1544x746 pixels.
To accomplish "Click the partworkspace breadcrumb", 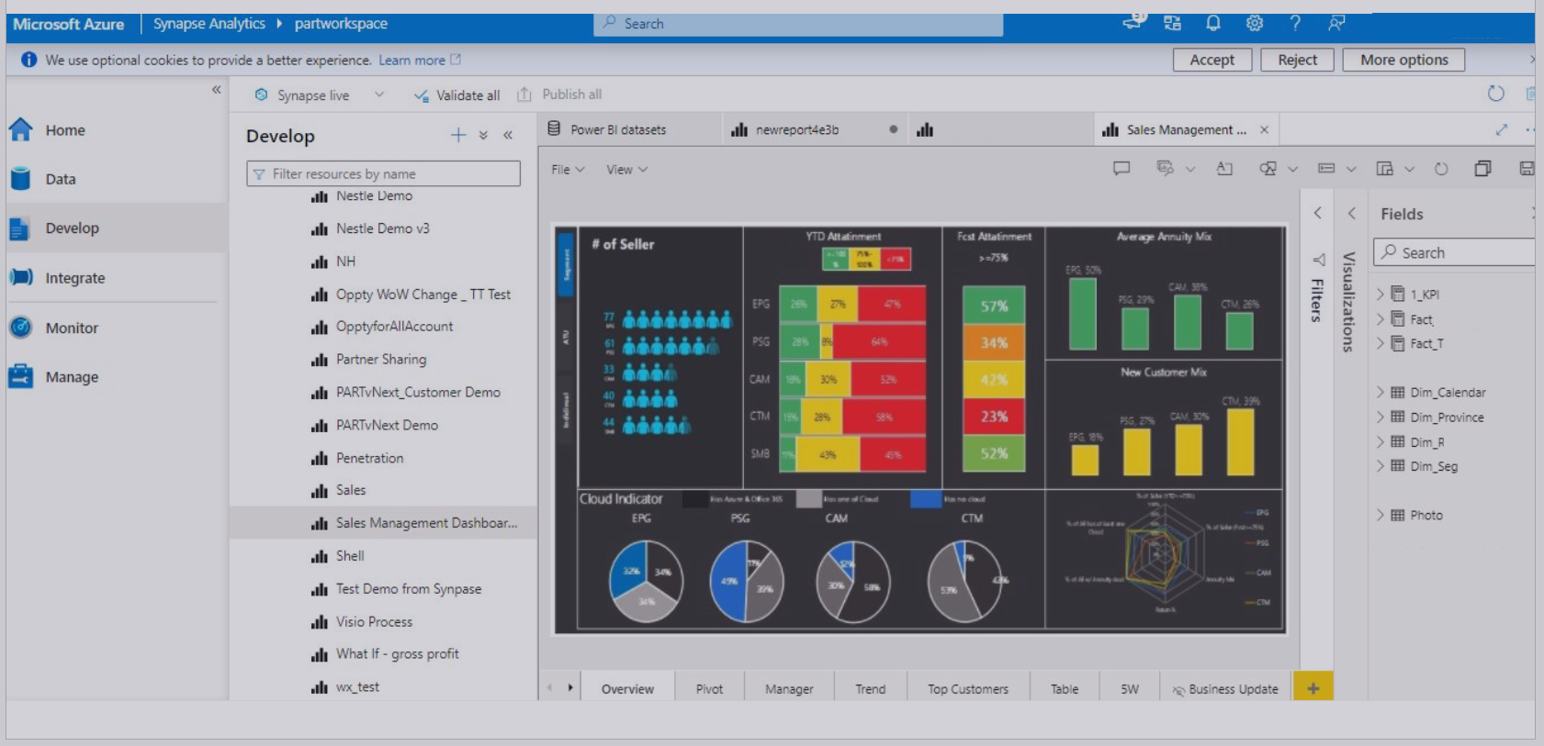I will [341, 24].
